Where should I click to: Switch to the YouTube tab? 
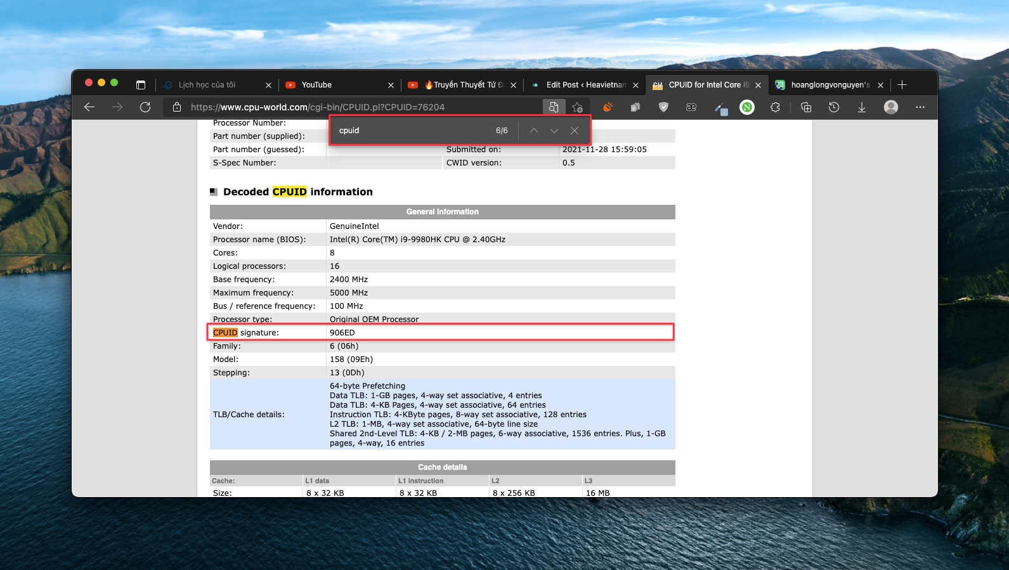(x=332, y=85)
